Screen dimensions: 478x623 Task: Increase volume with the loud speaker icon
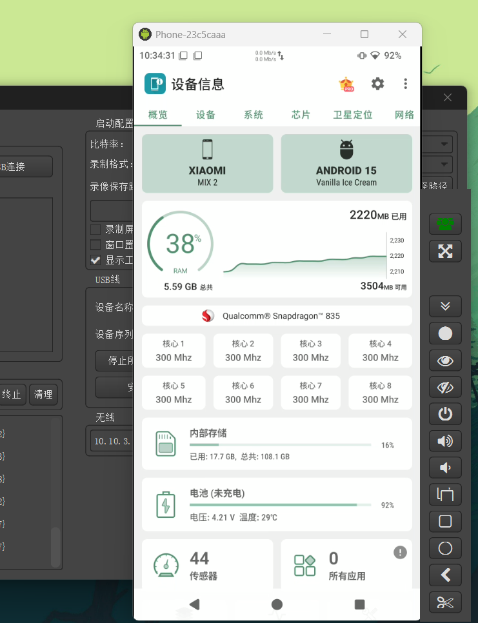(445, 441)
